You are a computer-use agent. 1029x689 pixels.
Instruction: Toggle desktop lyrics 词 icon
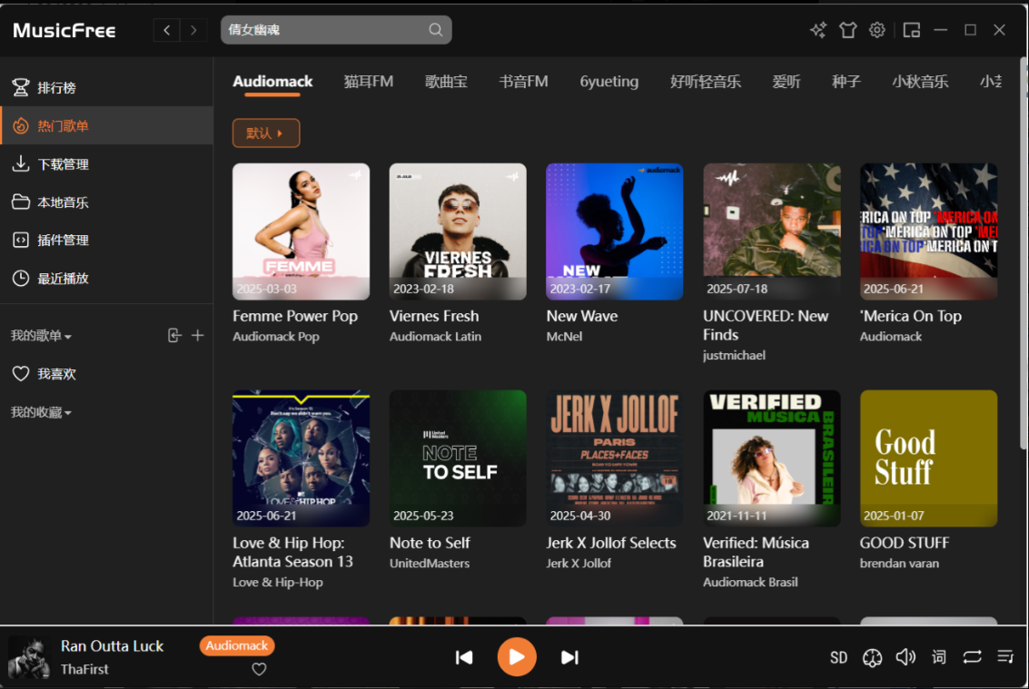(x=939, y=657)
